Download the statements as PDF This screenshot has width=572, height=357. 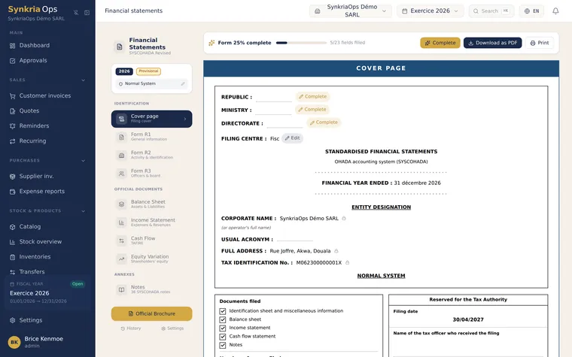pyautogui.click(x=492, y=43)
